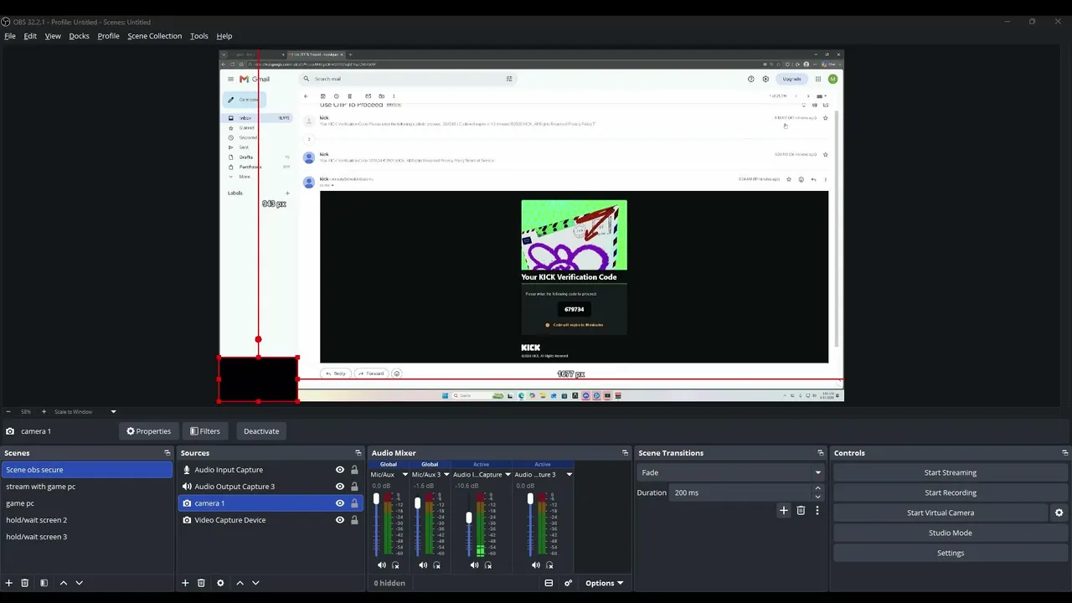Increase transition duration with up arrow
Viewport: 1072px width, 603px height.
coord(817,488)
